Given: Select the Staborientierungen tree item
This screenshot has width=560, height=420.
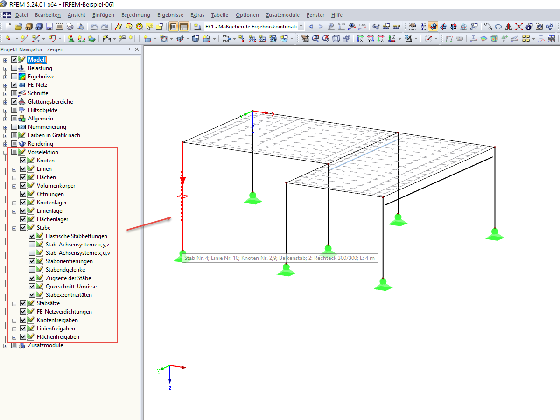Looking at the screenshot, I should click(x=69, y=261).
